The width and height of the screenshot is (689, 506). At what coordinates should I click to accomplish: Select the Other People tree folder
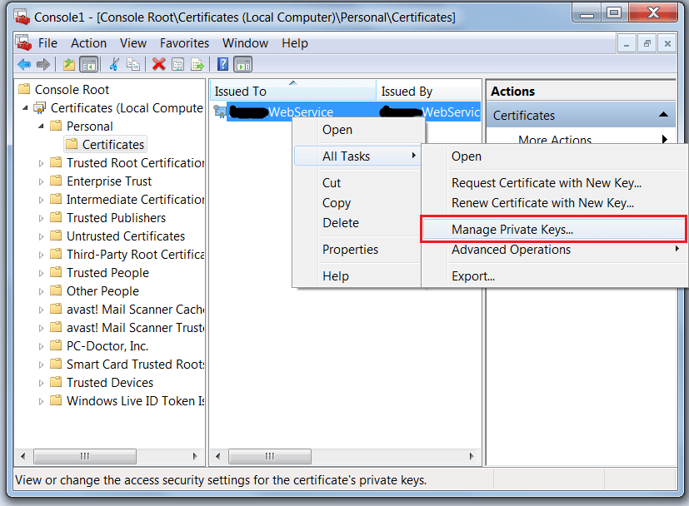(94, 291)
